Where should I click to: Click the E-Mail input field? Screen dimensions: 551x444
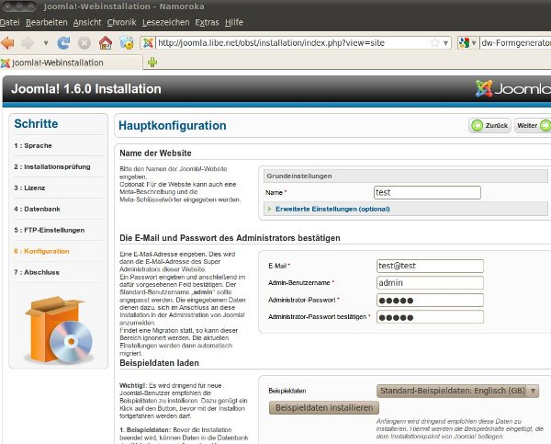click(x=430, y=266)
